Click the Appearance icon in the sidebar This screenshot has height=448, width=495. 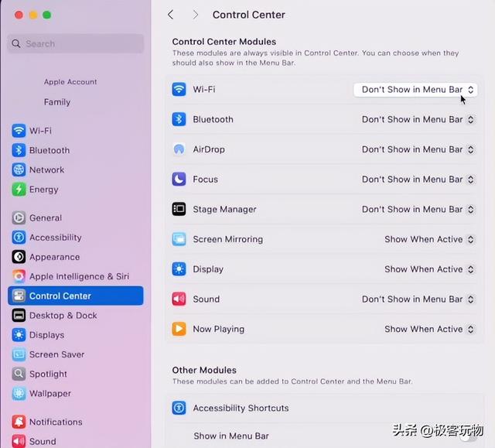[19, 257]
